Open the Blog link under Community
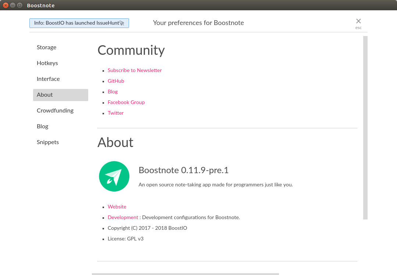Viewport: 397px width, 275px height. [x=112, y=92]
